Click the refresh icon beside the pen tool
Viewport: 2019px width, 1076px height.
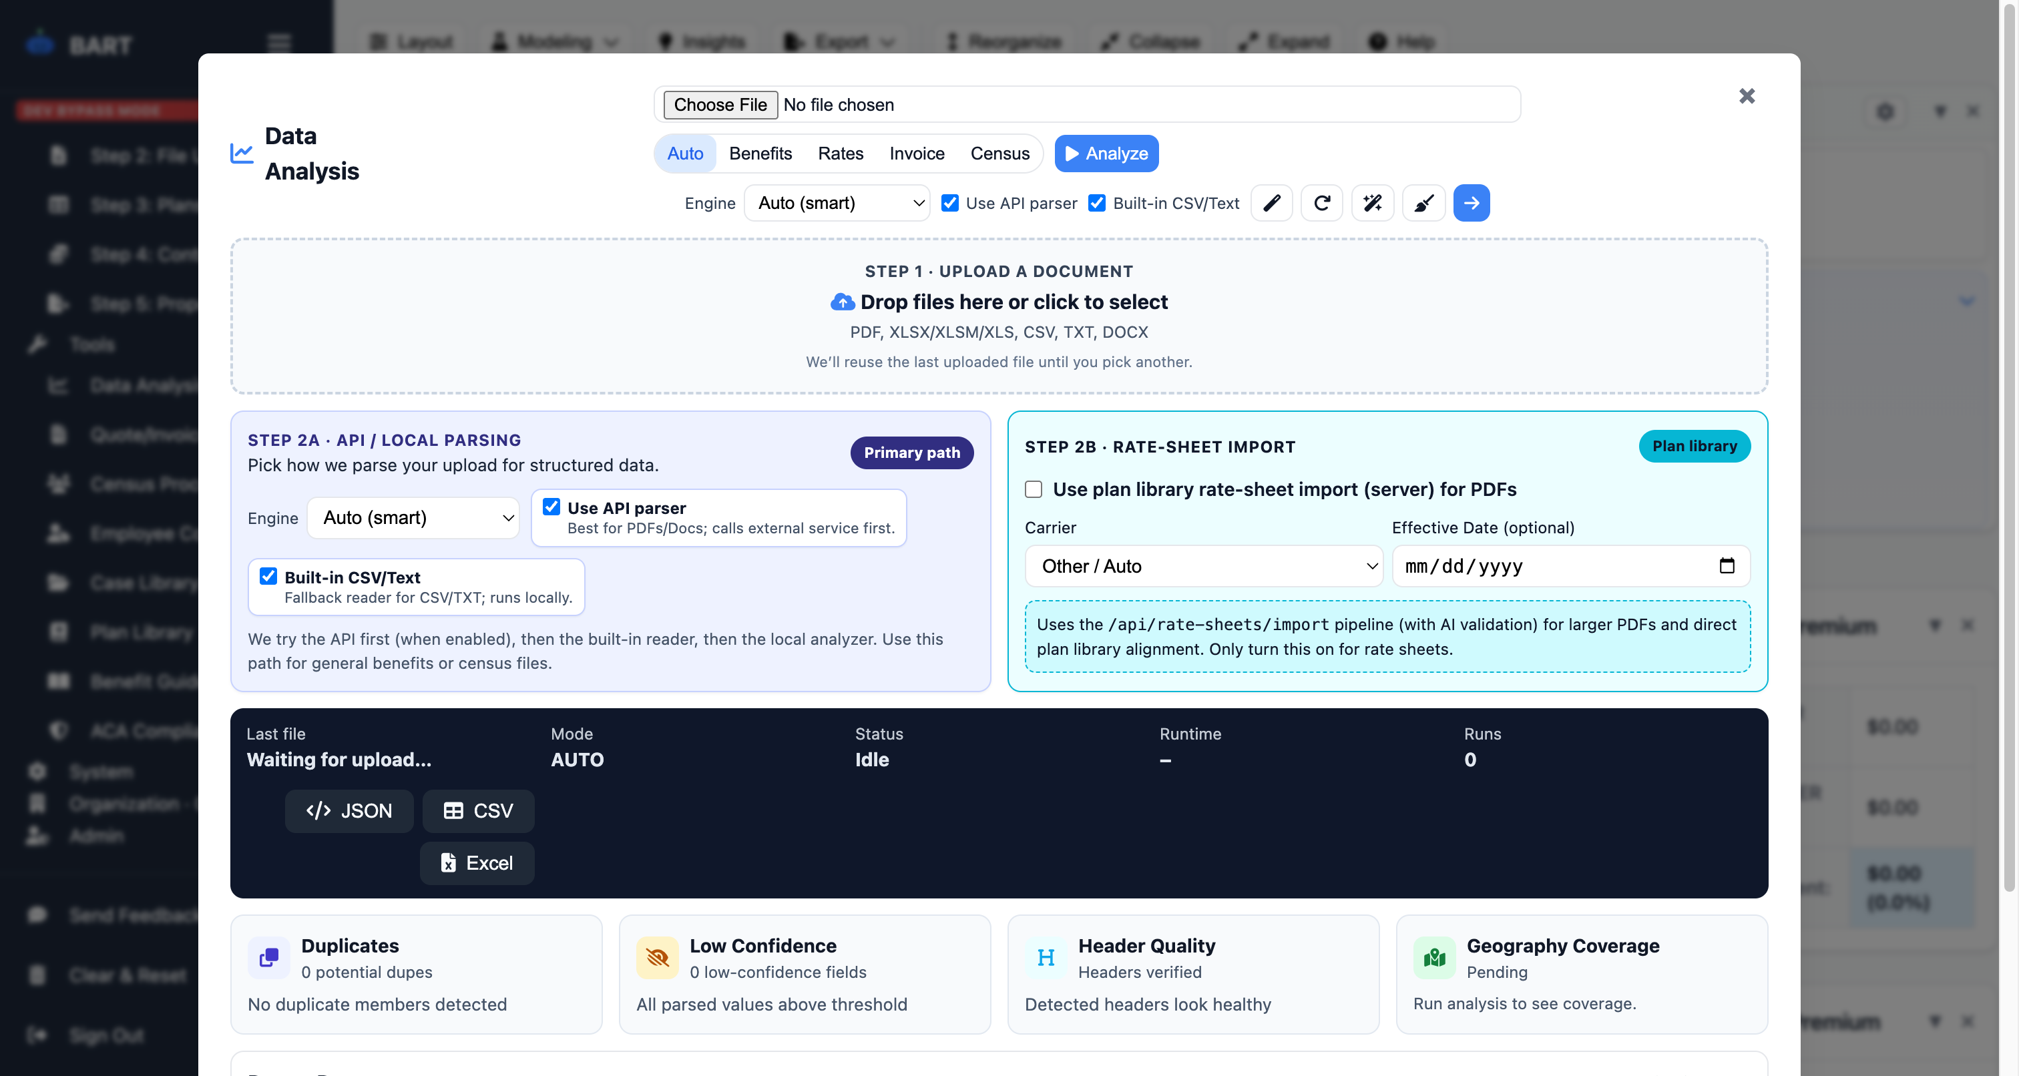(x=1321, y=203)
